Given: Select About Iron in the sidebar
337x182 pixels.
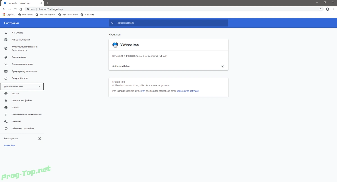Looking at the screenshot, I should coord(10,146).
